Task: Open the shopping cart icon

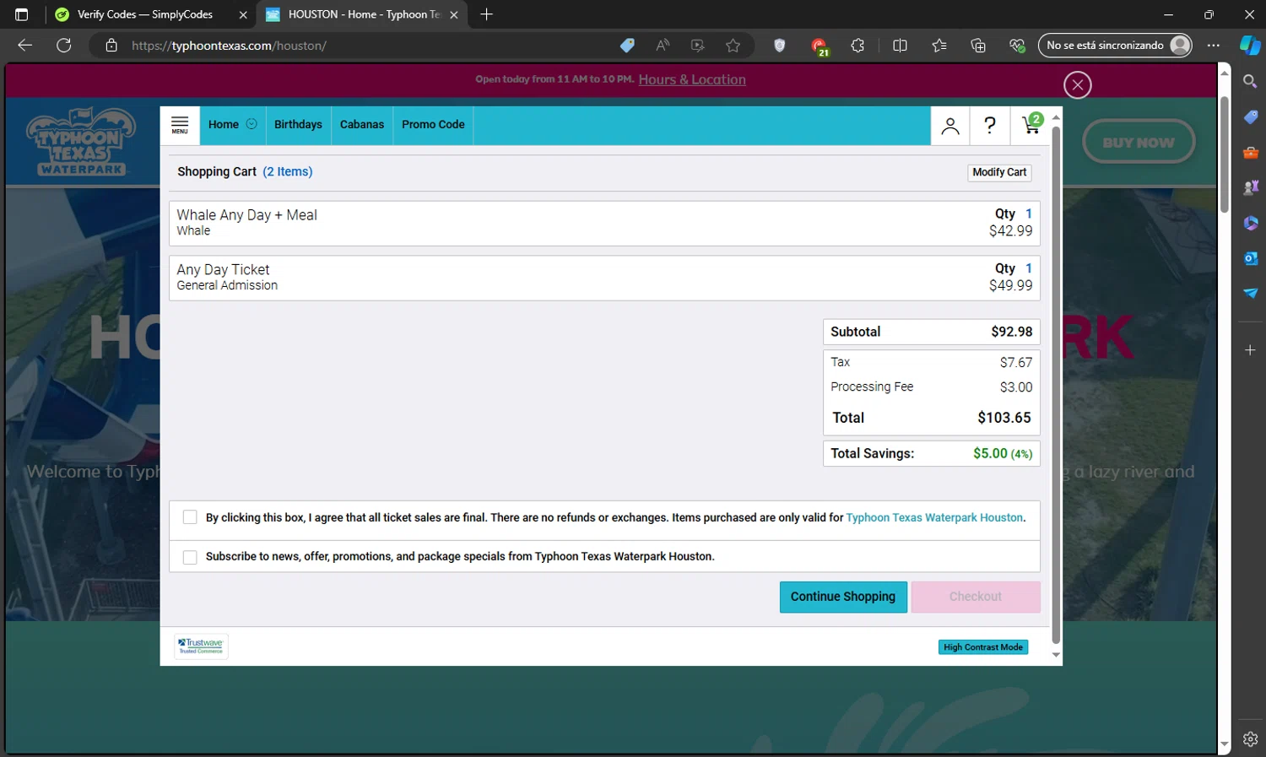Action: (1031, 125)
